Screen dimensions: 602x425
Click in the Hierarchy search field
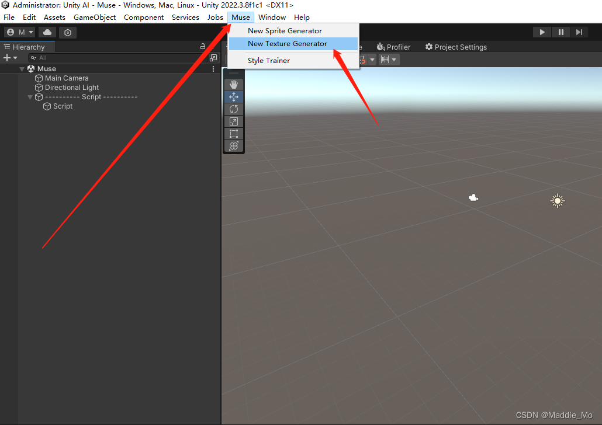pos(117,58)
